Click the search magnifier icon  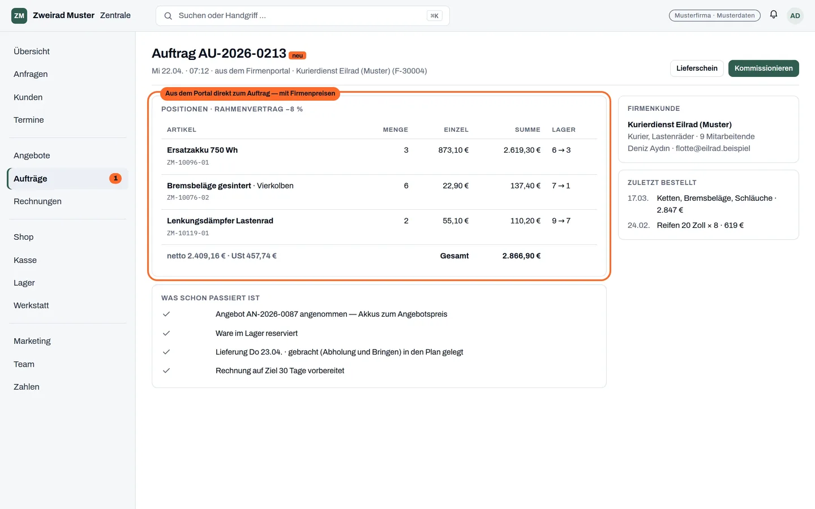(x=168, y=16)
